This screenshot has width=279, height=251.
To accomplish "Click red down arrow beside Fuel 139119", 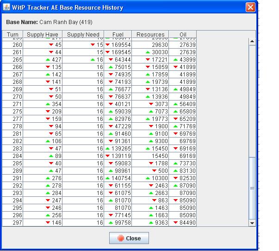I will tap(107, 156).
